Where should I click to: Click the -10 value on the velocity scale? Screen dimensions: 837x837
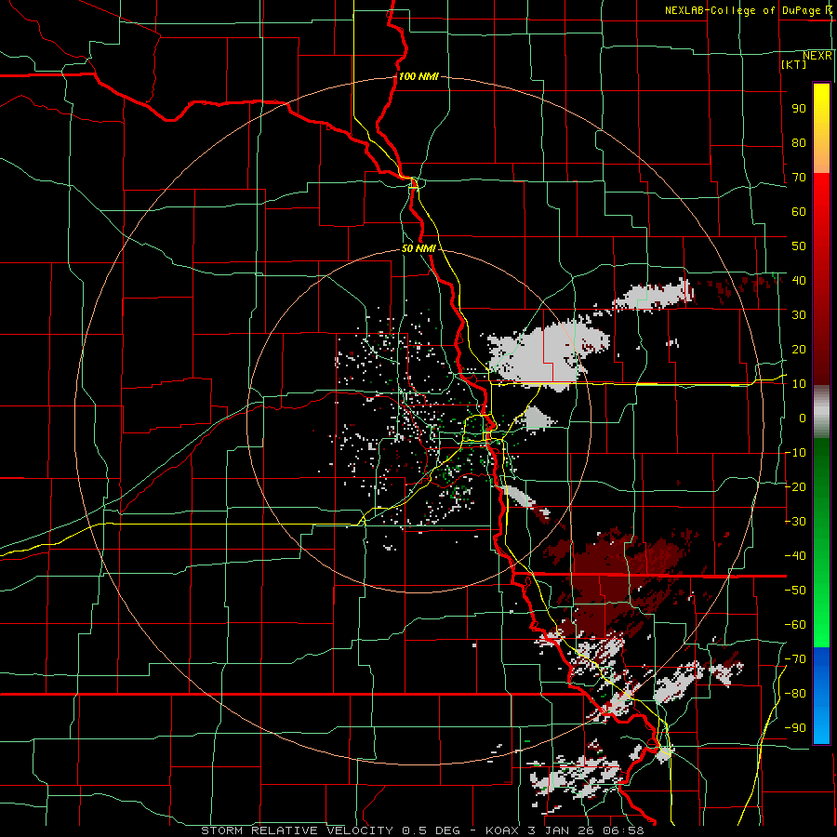click(x=795, y=453)
